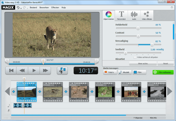176x121 pixels.
Task: Open the Effecten menu
Action: point(55,7)
